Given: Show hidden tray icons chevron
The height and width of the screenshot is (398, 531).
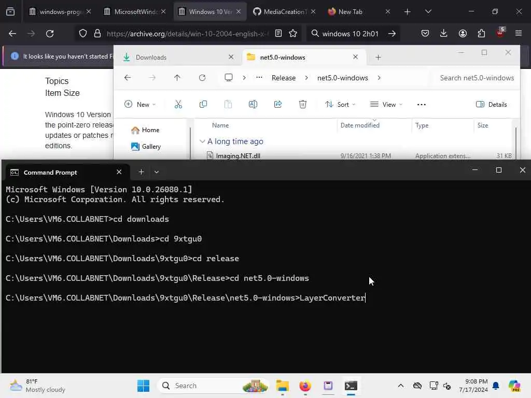Looking at the screenshot, I should pyautogui.click(x=401, y=386).
